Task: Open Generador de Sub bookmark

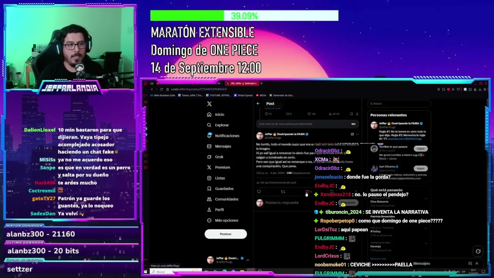Action: (x=281, y=95)
